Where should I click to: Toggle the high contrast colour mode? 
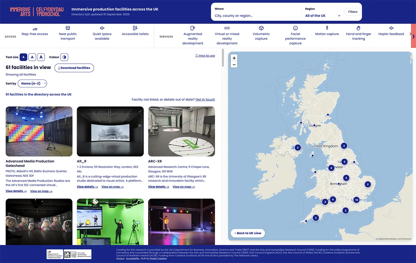click(64, 57)
